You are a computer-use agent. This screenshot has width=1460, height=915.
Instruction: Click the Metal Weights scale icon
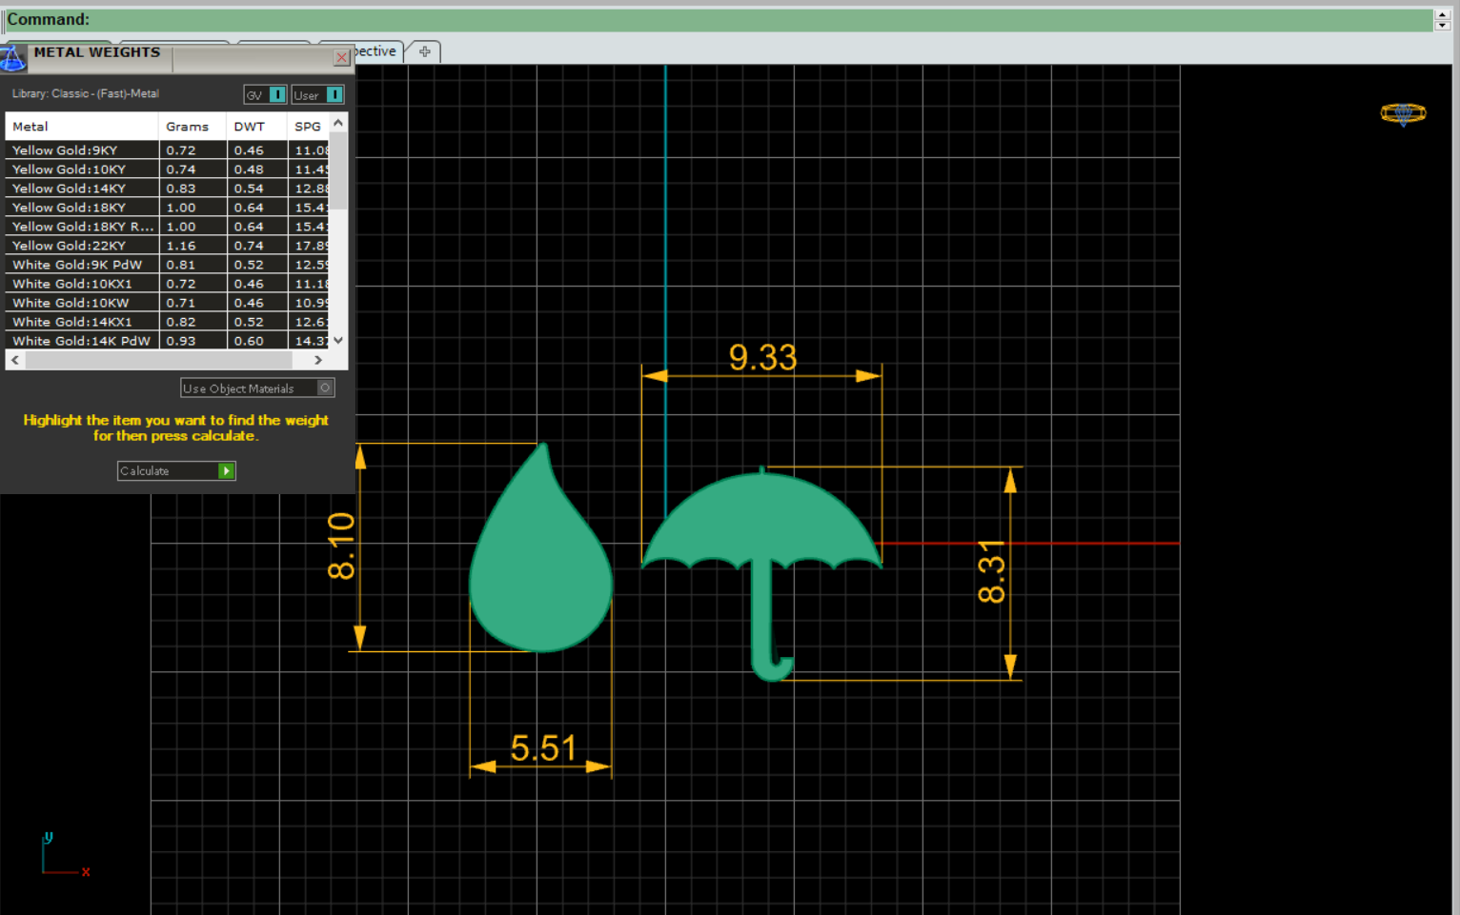(x=12, y=57)
